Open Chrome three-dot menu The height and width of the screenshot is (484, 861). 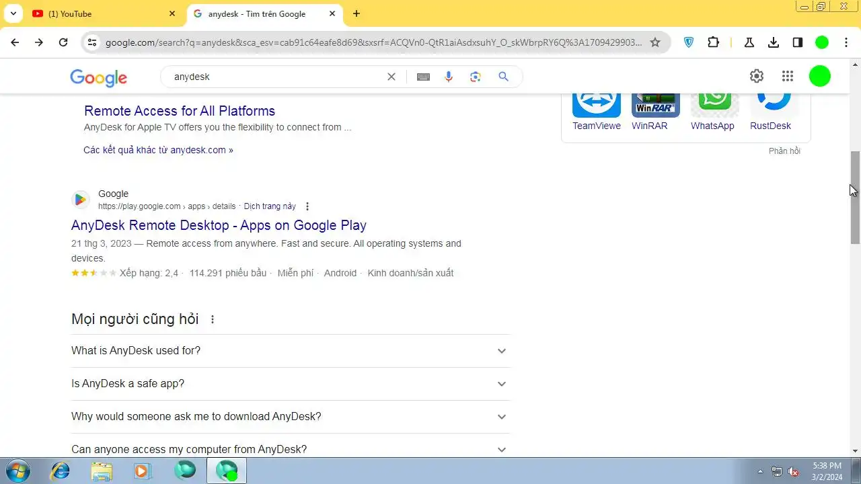[x=846, y=42]
